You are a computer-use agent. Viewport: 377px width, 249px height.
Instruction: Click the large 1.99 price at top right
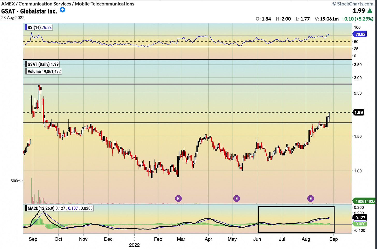pyautogui.click(x=359, y=11)
